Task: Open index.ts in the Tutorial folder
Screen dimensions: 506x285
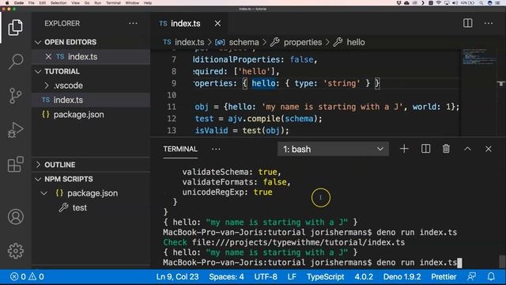Action: [x=68, y=100]
